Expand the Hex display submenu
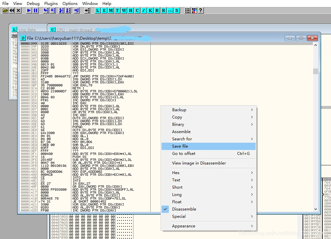 208,172
